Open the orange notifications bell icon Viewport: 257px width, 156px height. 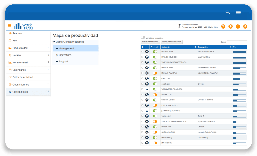pyautogui.click(x=231, y=26)
